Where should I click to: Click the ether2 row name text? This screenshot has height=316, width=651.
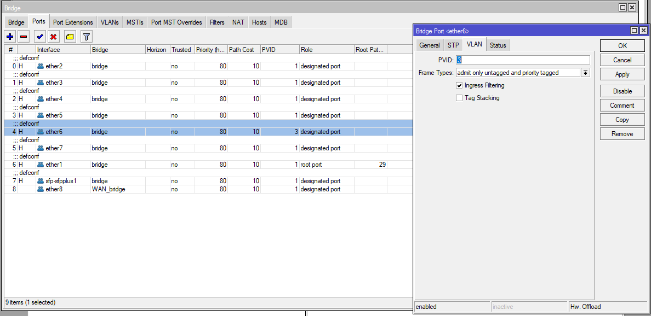click(54, 66)
